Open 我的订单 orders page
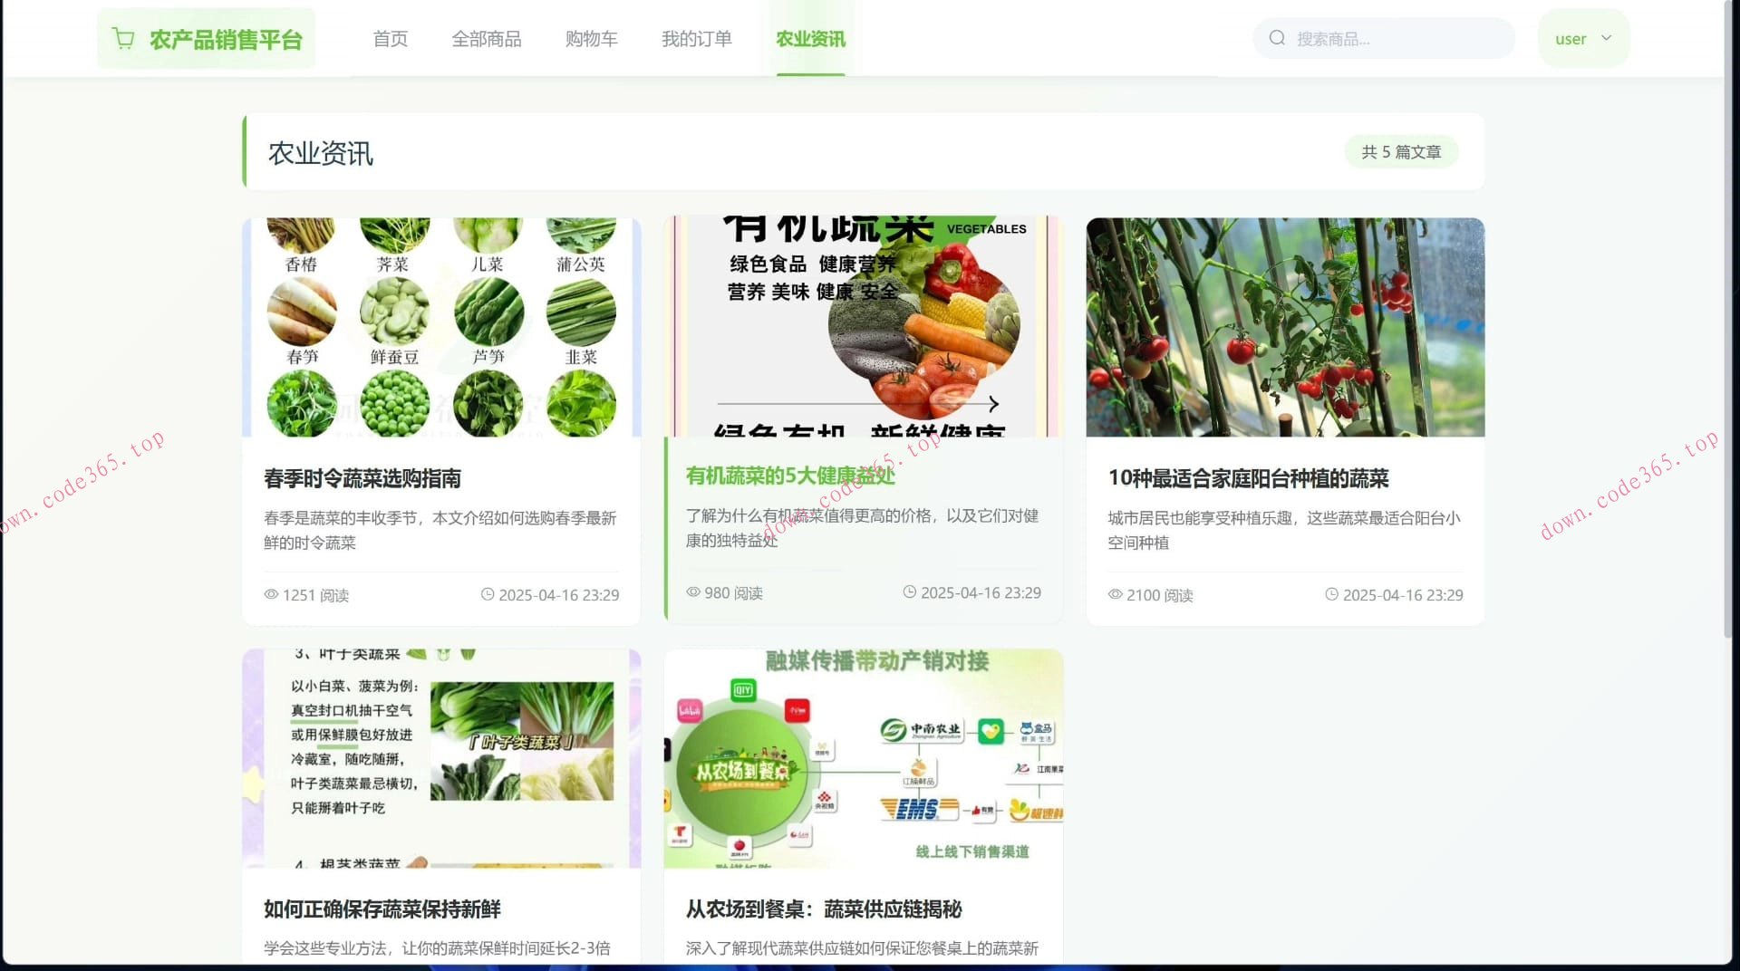 pos(696,39)
